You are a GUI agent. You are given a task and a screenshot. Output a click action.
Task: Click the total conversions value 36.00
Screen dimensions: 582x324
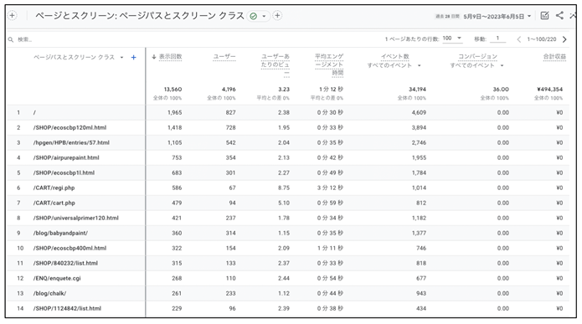point(501,90)
